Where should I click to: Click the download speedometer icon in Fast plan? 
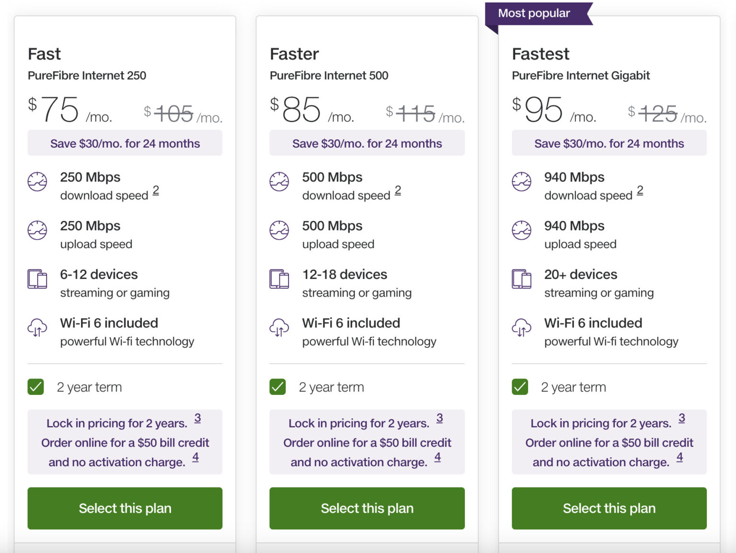coord(37,182)
